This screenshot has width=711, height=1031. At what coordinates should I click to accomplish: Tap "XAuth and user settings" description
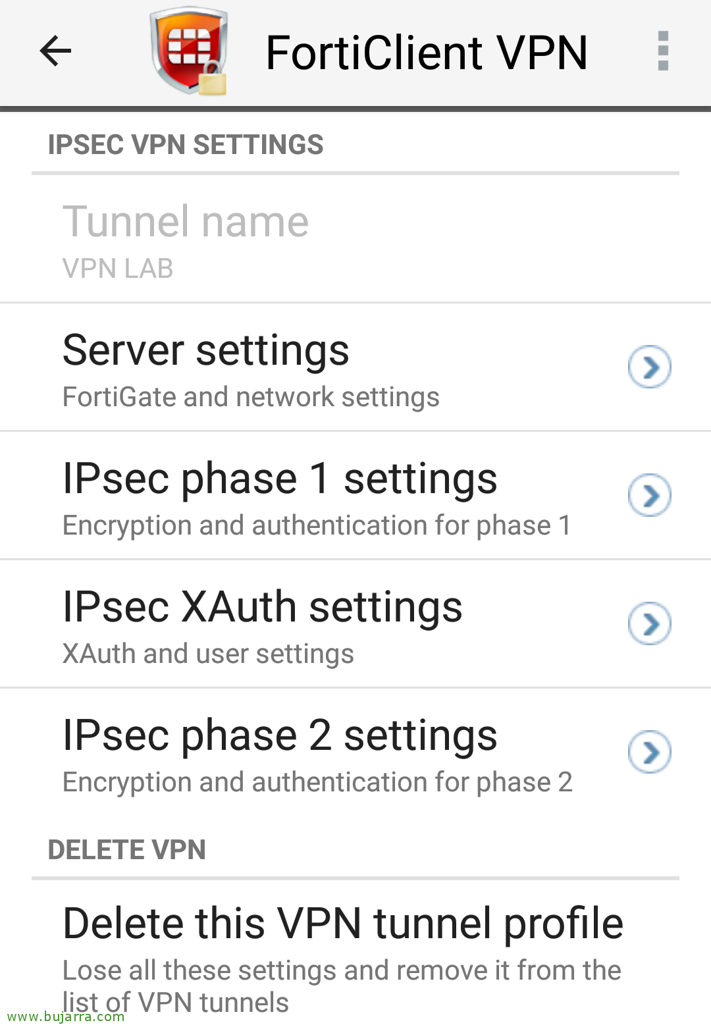[208, 654]
